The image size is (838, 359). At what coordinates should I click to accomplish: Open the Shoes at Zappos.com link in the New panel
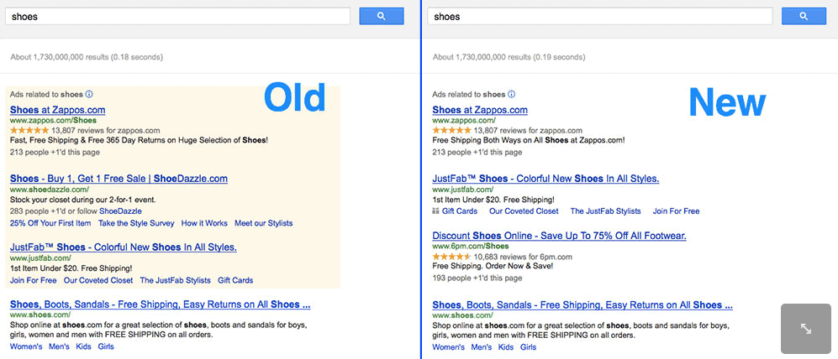pos(480,110)
